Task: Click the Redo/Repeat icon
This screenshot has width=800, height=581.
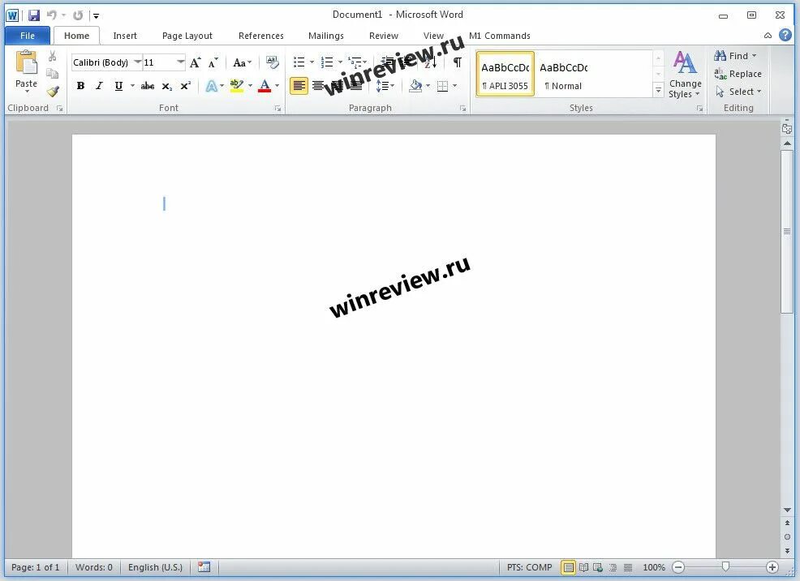Action: click(78, 15)
